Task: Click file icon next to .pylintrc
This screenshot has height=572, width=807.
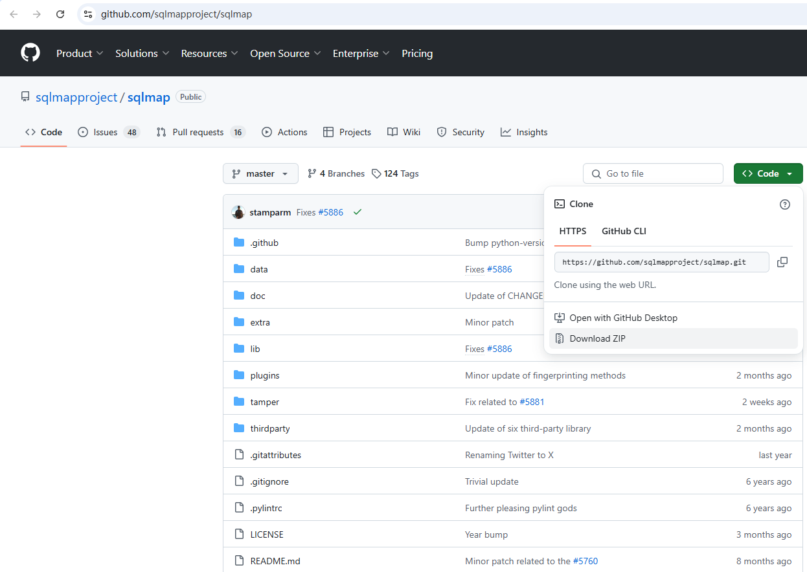Action: pos(239,508)
